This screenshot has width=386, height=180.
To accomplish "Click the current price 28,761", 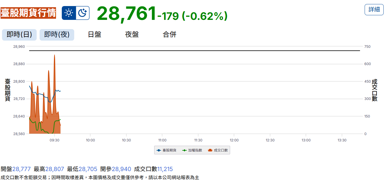I will pyautogui.click(x=126, y=14).
